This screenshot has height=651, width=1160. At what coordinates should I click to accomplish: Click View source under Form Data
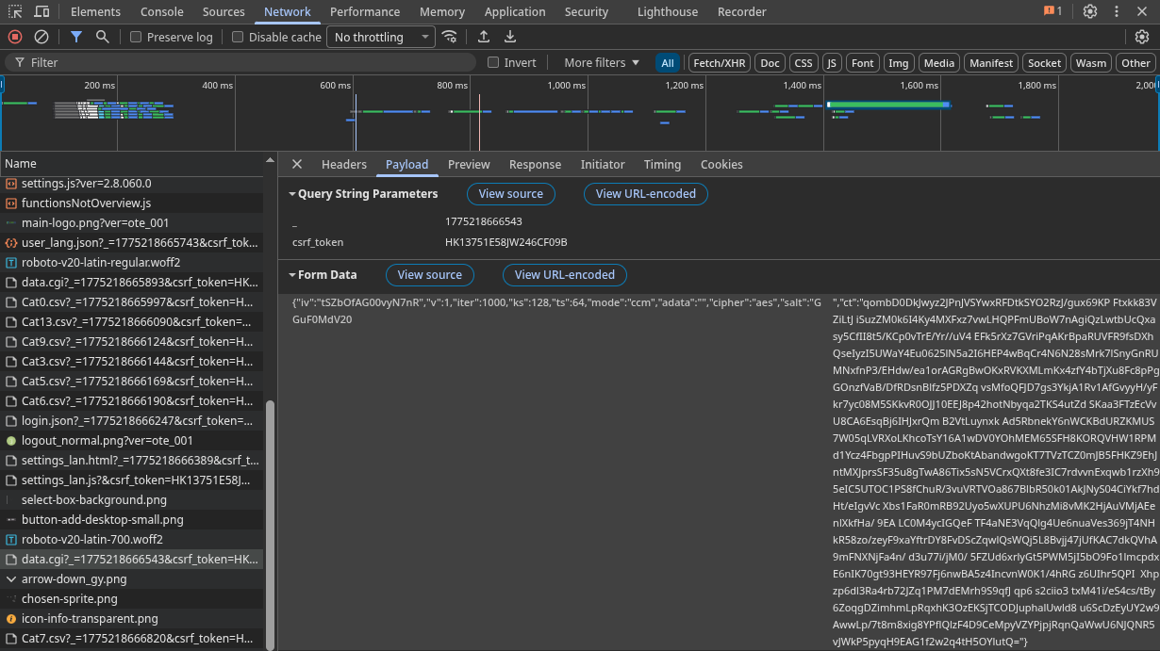point(430,275)
